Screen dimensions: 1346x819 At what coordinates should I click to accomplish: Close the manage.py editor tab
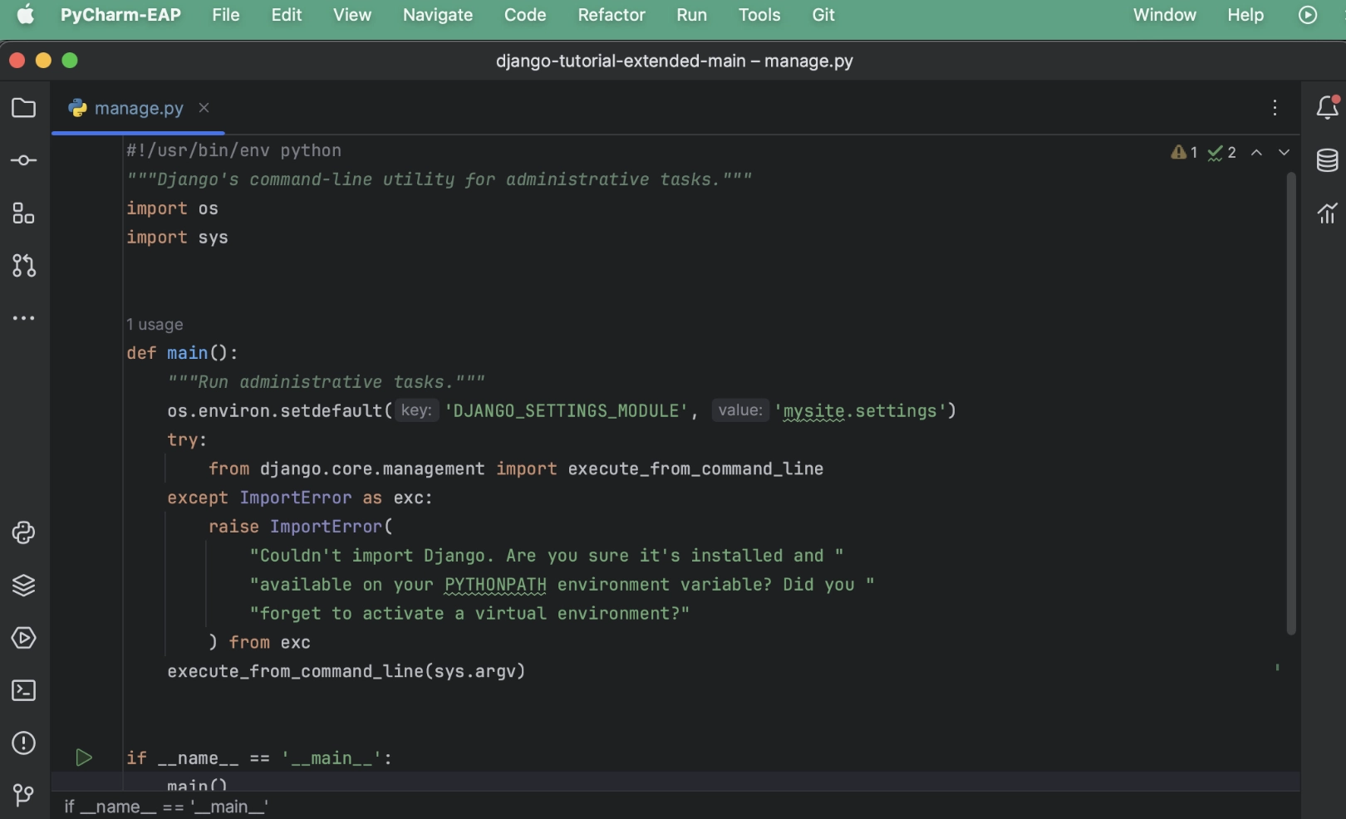(204, 108)
